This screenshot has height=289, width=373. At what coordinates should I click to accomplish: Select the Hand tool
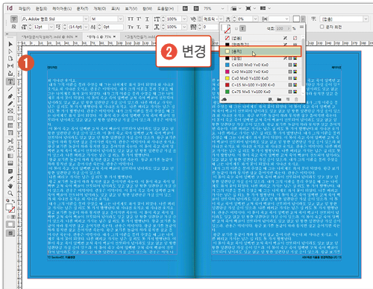(10, 186)
